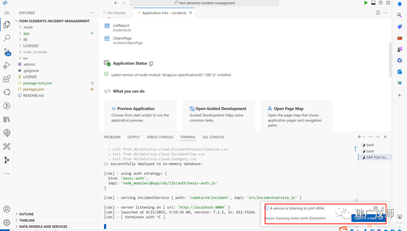Open Explorer panel more actions ellipsis

[x=92, y=13]
